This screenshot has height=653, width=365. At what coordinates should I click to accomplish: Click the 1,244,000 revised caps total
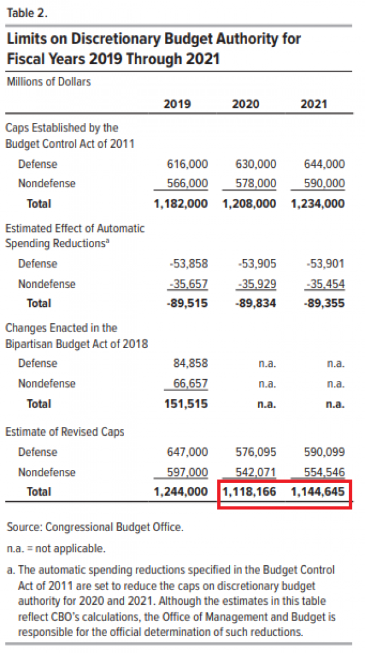pyautogui.click(x=181, y=492)
